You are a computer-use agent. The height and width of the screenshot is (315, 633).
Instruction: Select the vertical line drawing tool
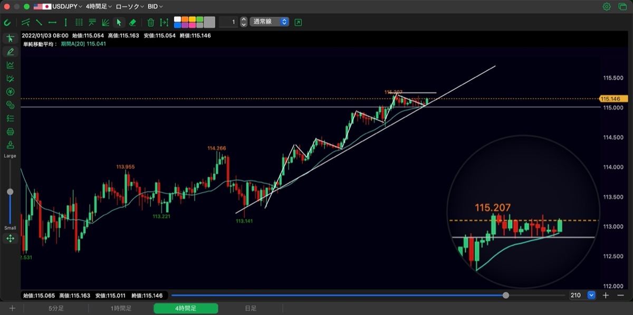(x=65, y=22)
